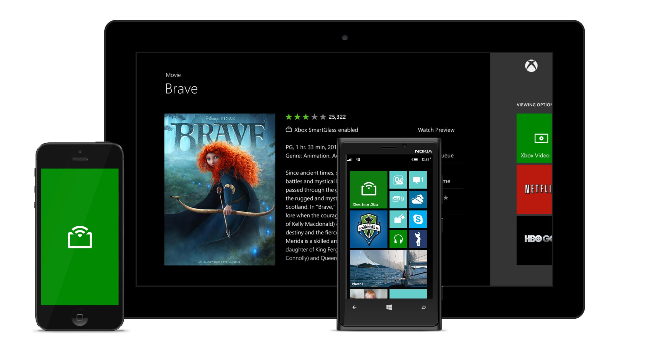The image size is (649, 351).
Task: Tap the Xbox SmartGlass tile on Nokia phone
Action: (368, 189)
